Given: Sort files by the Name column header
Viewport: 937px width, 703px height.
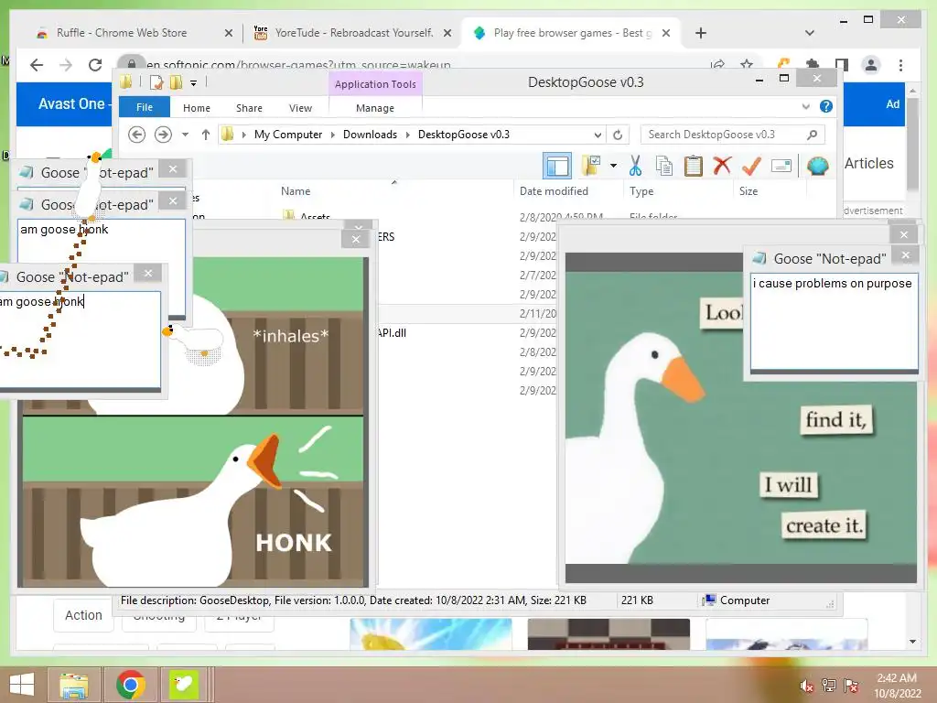Looking at the screenshot, I should click(x=296, y=191).
